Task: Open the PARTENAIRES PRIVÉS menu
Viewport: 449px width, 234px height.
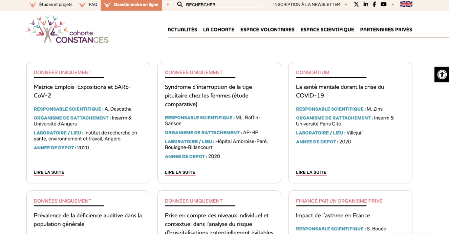Action: tap(386, 30)
